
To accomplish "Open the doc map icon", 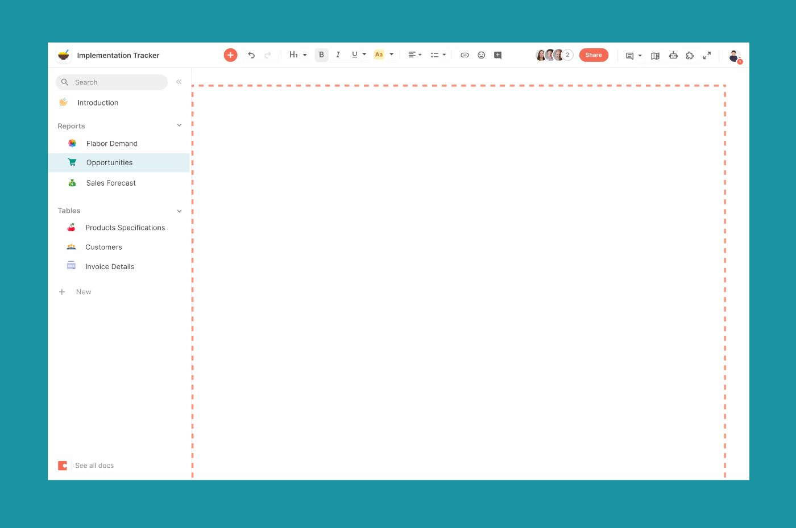I will coord(655,56).
